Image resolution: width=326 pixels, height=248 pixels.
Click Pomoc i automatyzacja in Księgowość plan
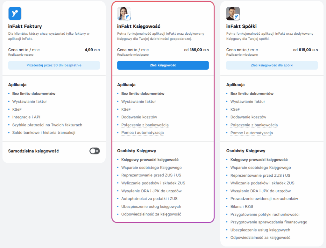coord(142,133)
